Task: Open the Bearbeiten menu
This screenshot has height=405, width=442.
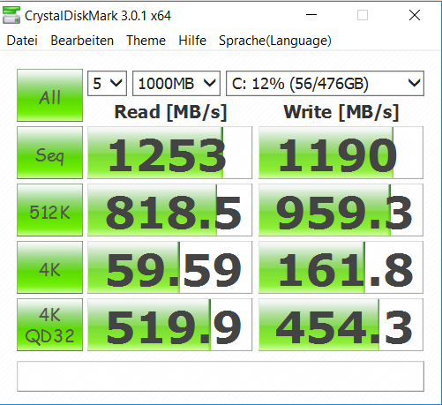Action: coord(82,41)
